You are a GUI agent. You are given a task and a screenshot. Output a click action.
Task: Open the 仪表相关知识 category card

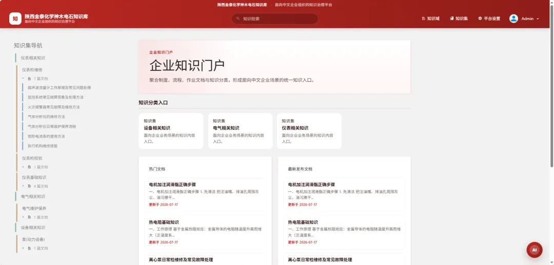pos(309,131)
